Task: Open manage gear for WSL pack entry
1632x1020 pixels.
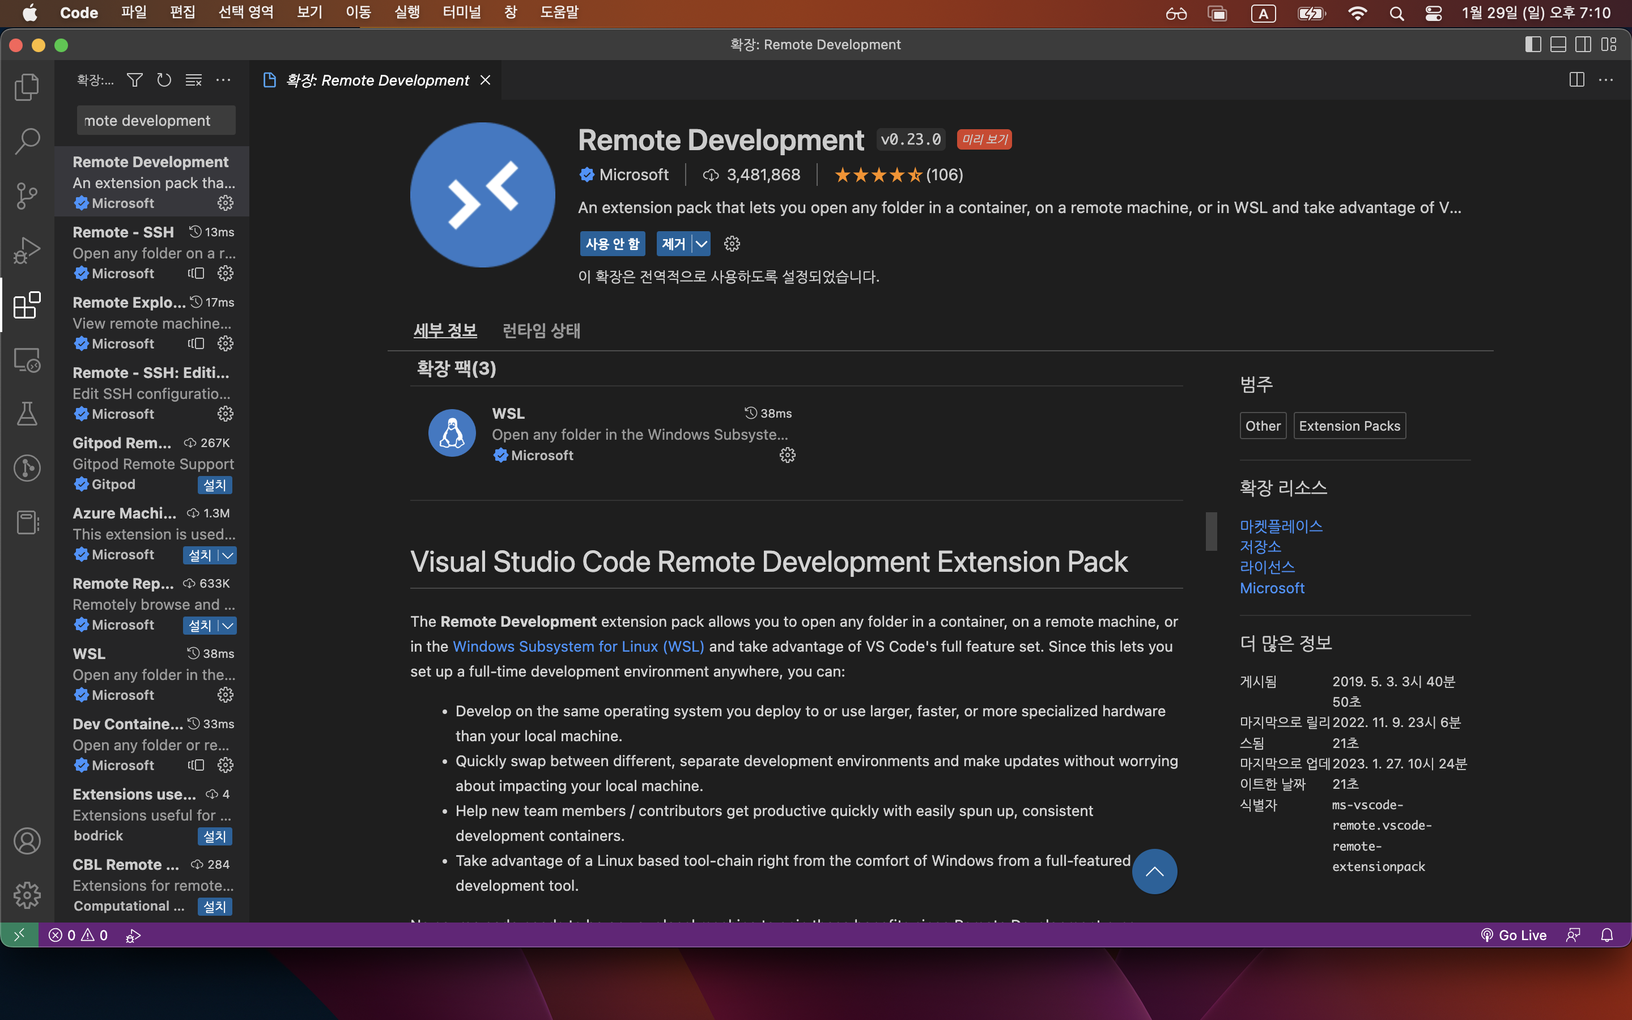Action: click(787, 456)
